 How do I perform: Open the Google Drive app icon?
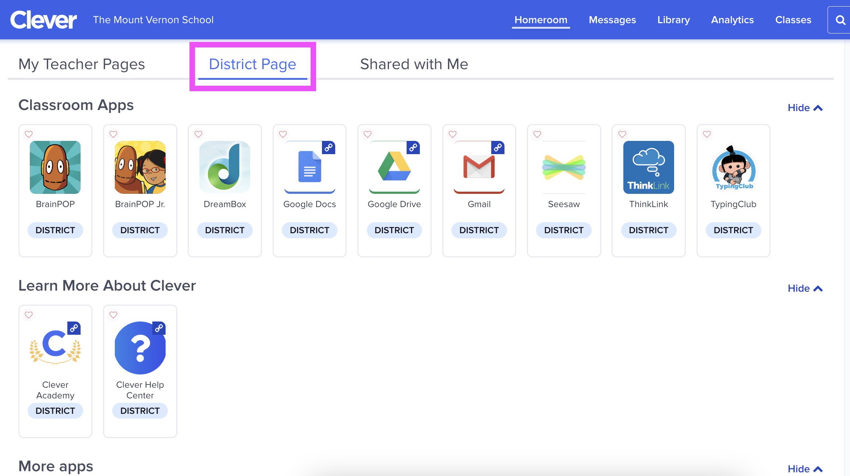tap(394, 167)
